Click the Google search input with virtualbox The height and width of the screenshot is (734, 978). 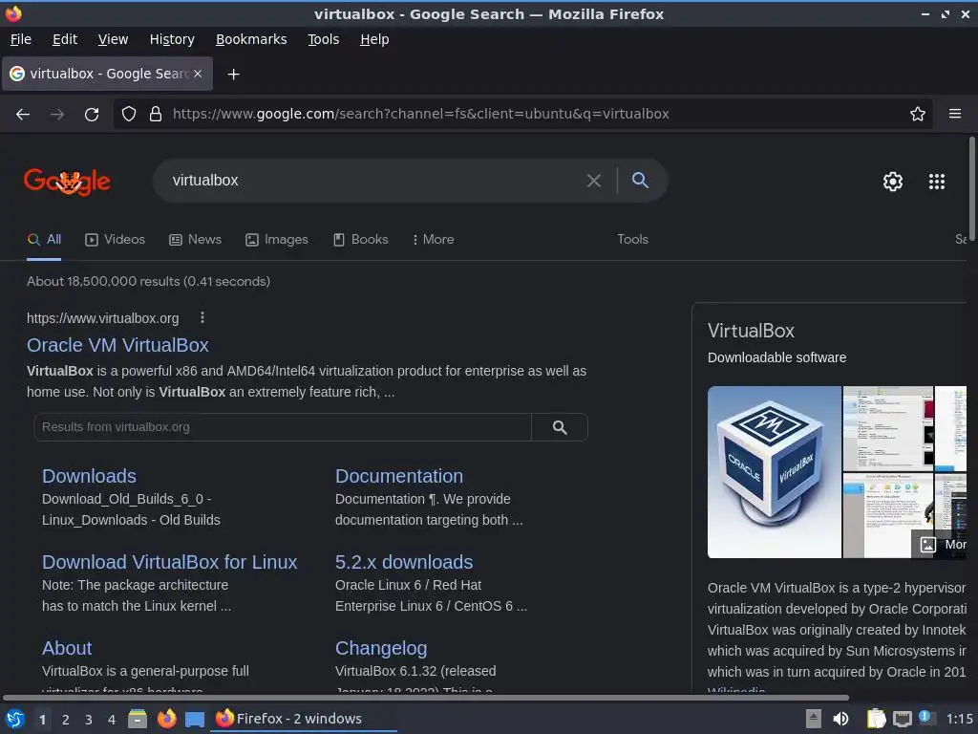pos(374,181)
